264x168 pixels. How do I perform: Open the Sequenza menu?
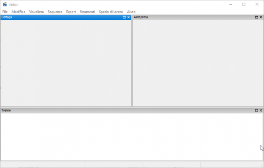pos(55,12)
